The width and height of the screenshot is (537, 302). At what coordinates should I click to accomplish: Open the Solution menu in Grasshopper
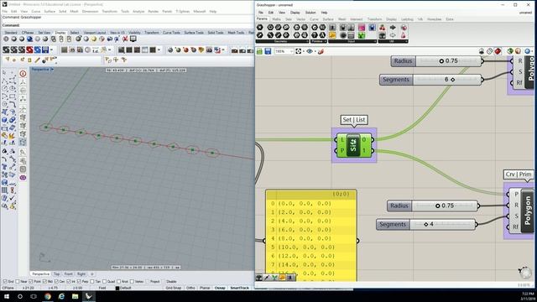310,13
